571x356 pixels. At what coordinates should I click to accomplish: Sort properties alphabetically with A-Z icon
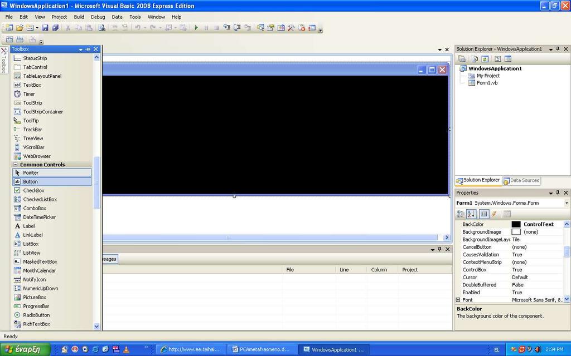coord(471,214)
